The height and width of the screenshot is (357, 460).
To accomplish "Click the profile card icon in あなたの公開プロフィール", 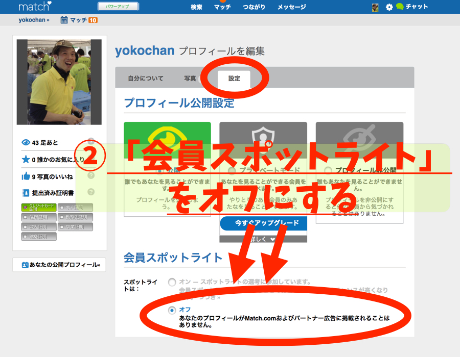I will pos(25,265).
